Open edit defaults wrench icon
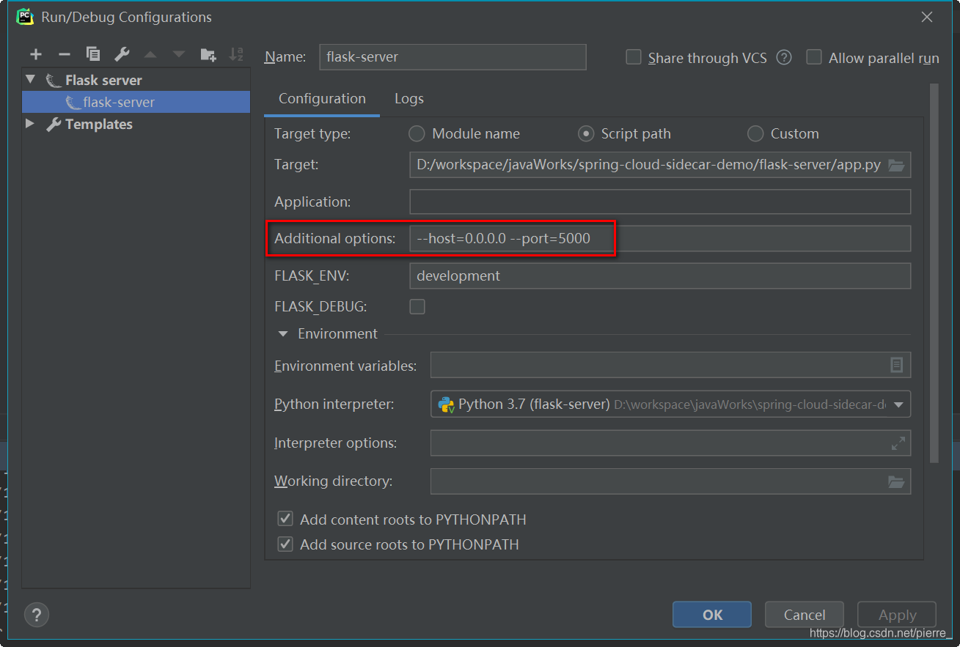The image size is (960, 647). [122, 54]
